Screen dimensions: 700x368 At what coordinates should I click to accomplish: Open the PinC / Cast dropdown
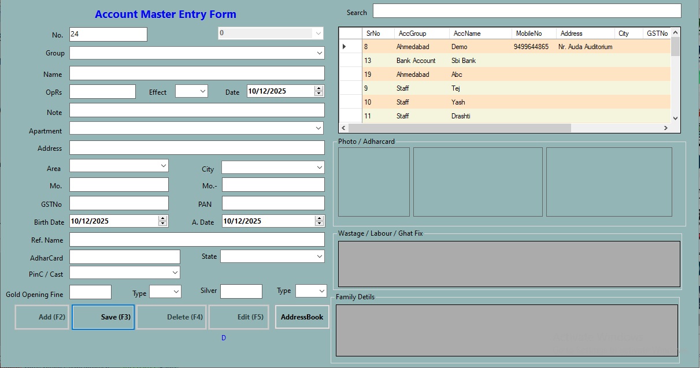[x=175, y=272]
